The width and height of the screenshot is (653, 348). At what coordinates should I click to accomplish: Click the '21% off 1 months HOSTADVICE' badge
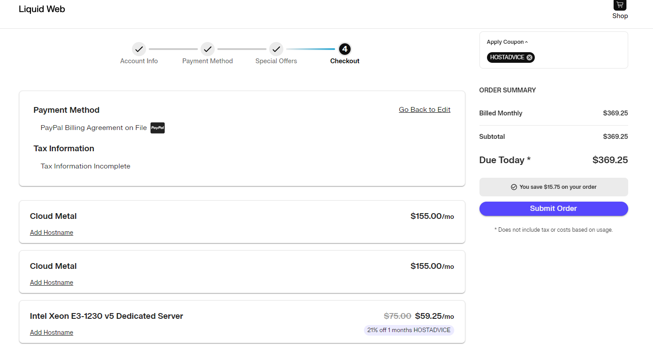[x=409, y=330]
